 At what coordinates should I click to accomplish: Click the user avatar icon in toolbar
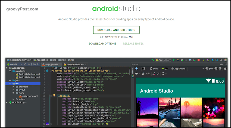225,60
